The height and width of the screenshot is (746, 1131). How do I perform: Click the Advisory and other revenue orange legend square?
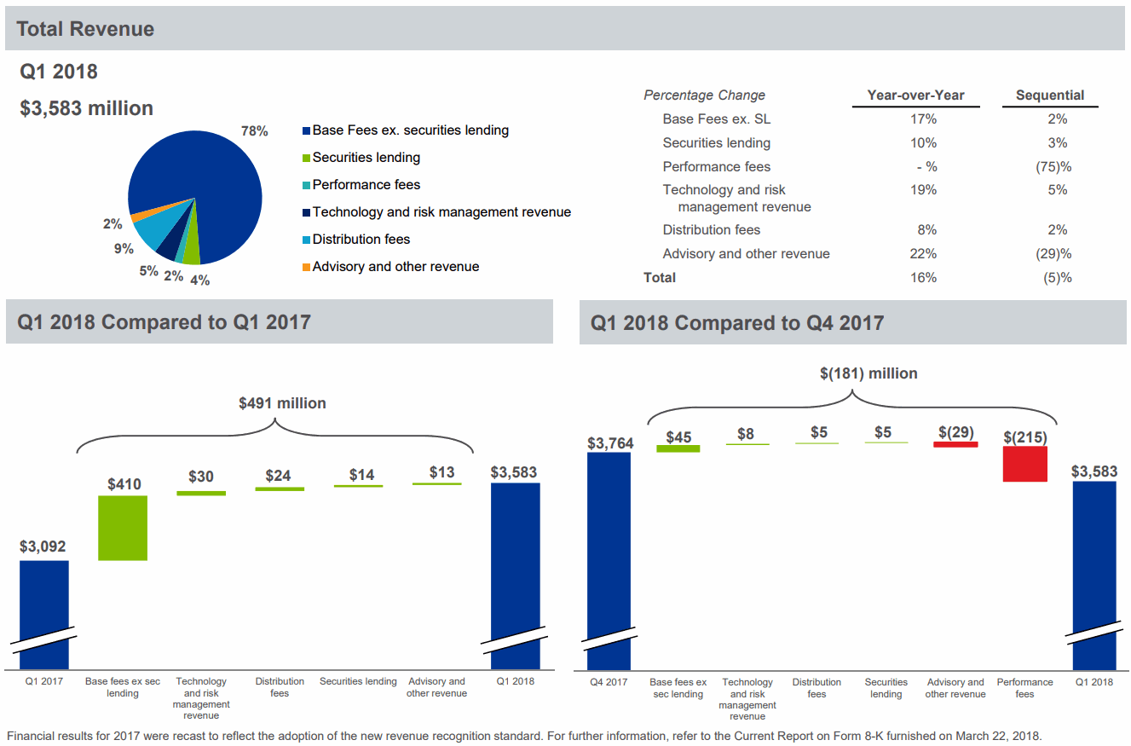[x=306, y=268]
